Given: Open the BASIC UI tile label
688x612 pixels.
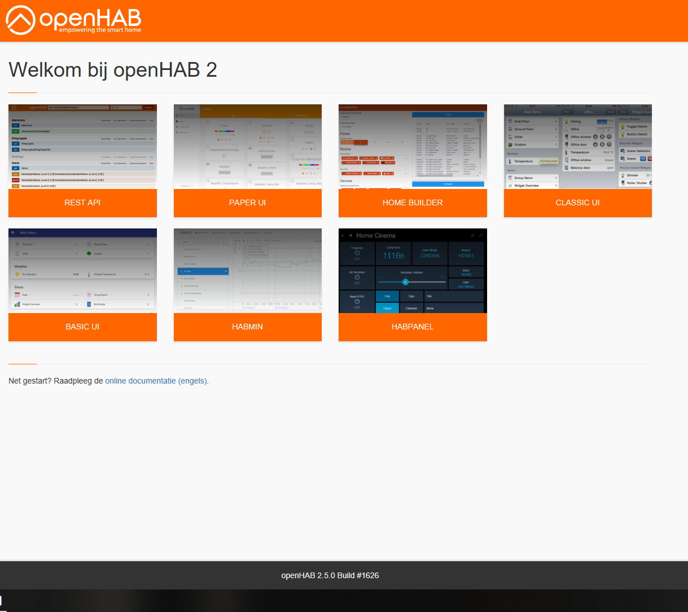Looking at the screenshot, I should (x=82, y=327).
